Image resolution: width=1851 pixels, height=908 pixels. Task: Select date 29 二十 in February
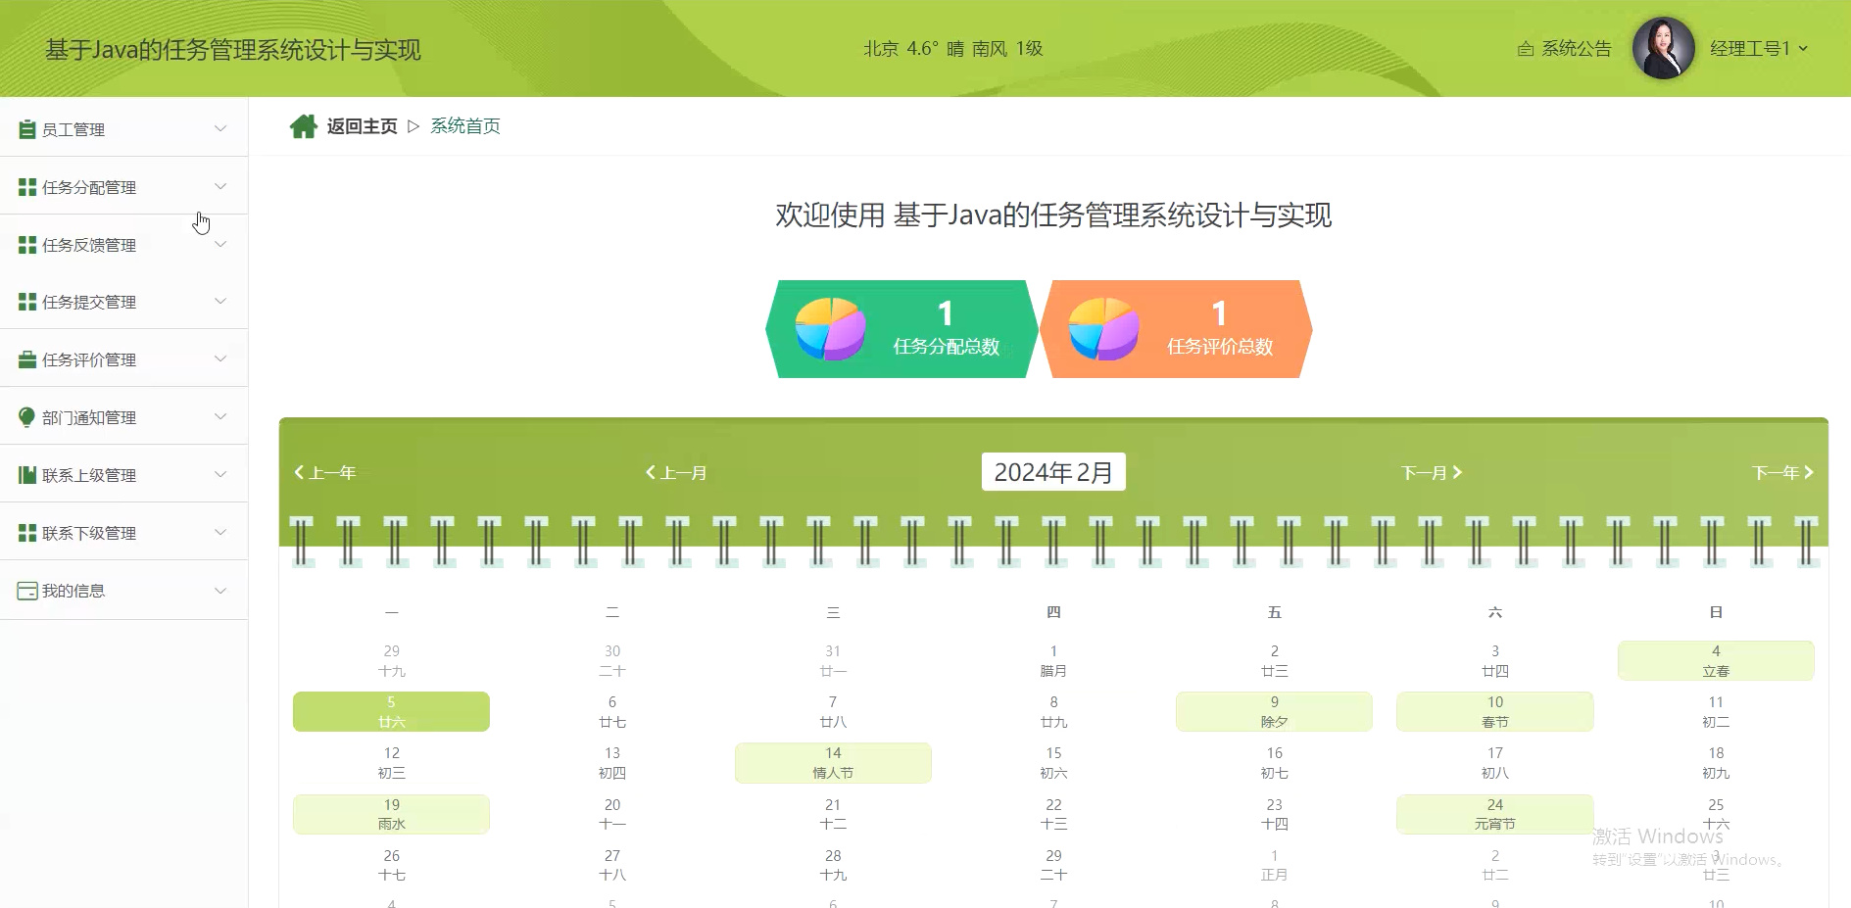coord(1053,865)
